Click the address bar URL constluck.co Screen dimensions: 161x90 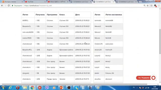[x=38, y=5]
